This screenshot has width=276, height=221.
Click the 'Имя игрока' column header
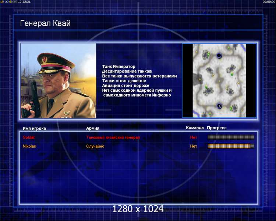(34, 129)
